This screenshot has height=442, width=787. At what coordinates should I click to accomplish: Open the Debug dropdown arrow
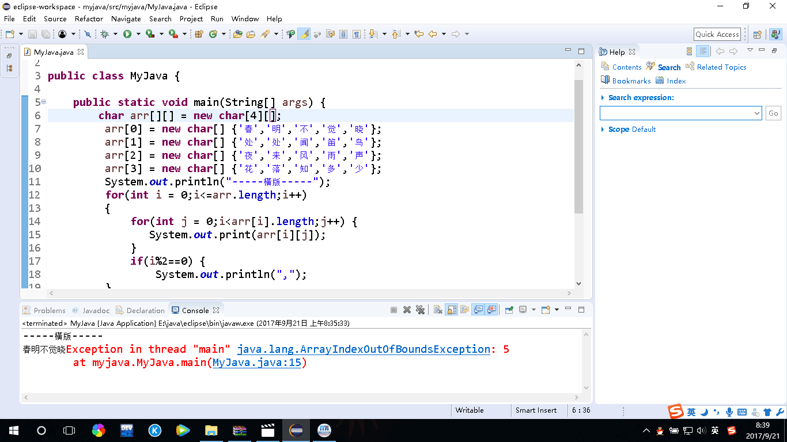tap(115, 34)
